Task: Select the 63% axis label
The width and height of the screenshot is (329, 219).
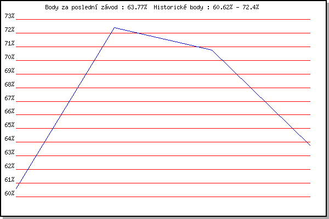Action: [x=9, y=152]
